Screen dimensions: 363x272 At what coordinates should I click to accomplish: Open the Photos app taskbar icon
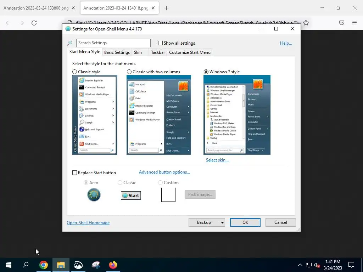[78, 265]
